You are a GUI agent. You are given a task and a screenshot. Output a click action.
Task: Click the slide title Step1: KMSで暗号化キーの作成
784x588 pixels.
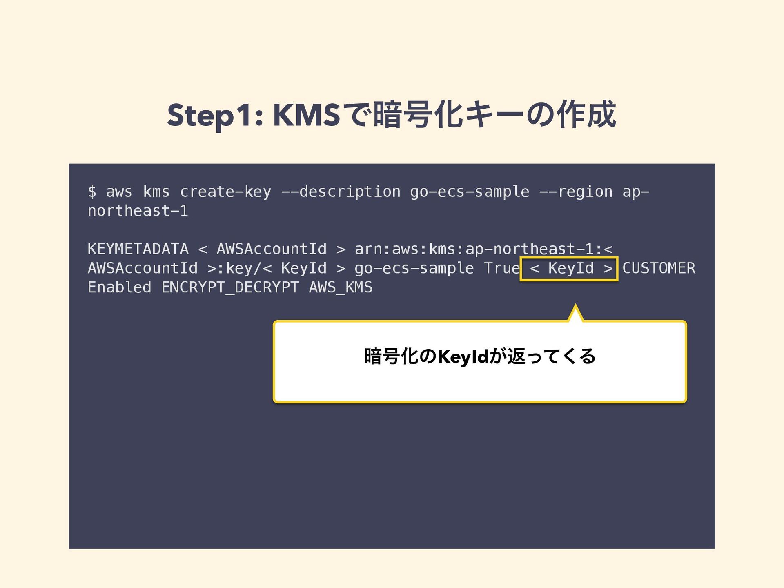tap(391, 115)
